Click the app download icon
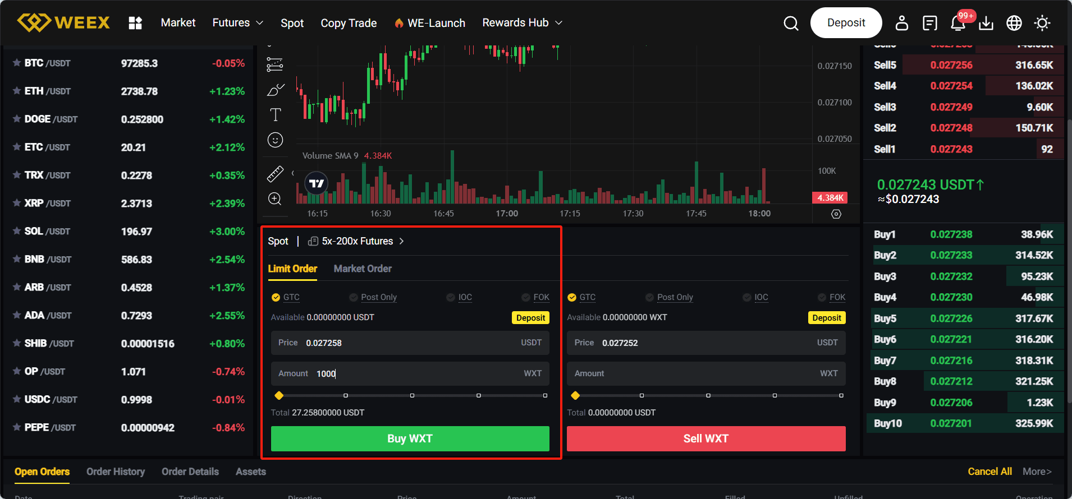The height and width of the screenshot is (499, 1072). coord(986,23)
